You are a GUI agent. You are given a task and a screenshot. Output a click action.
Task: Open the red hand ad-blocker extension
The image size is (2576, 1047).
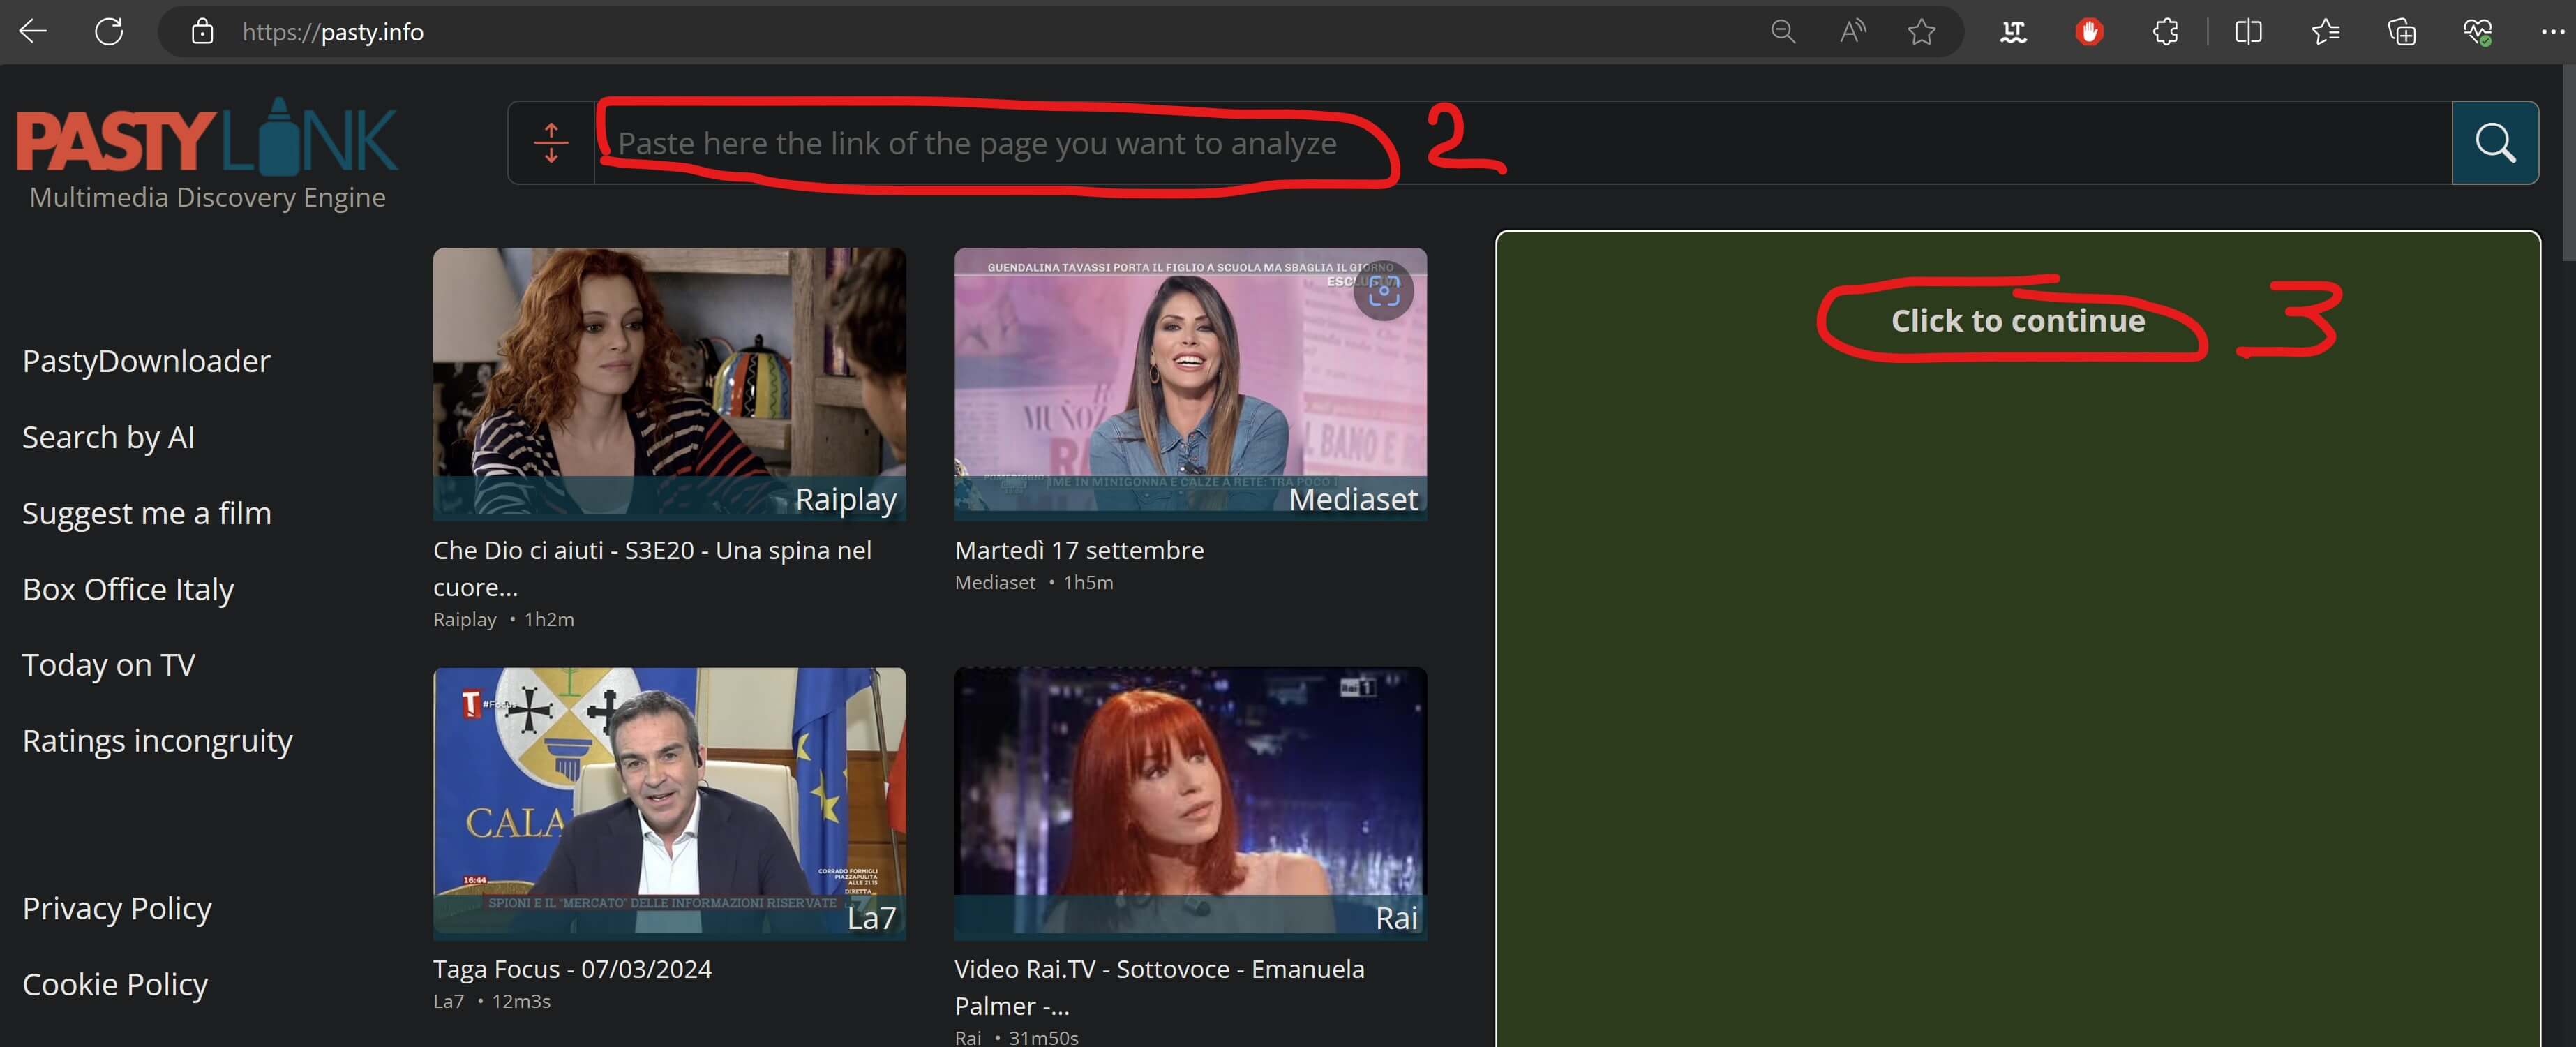[2088, 32]
